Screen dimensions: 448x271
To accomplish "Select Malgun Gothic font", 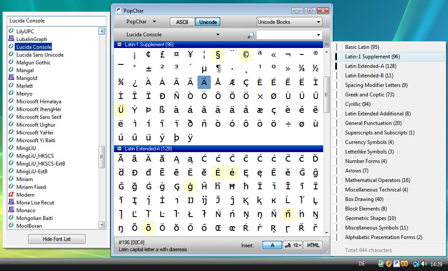I will tap(33, 63).
